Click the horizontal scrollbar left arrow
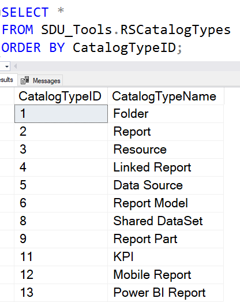Viewport: 240px width, 302px height. tap(15, 66)
